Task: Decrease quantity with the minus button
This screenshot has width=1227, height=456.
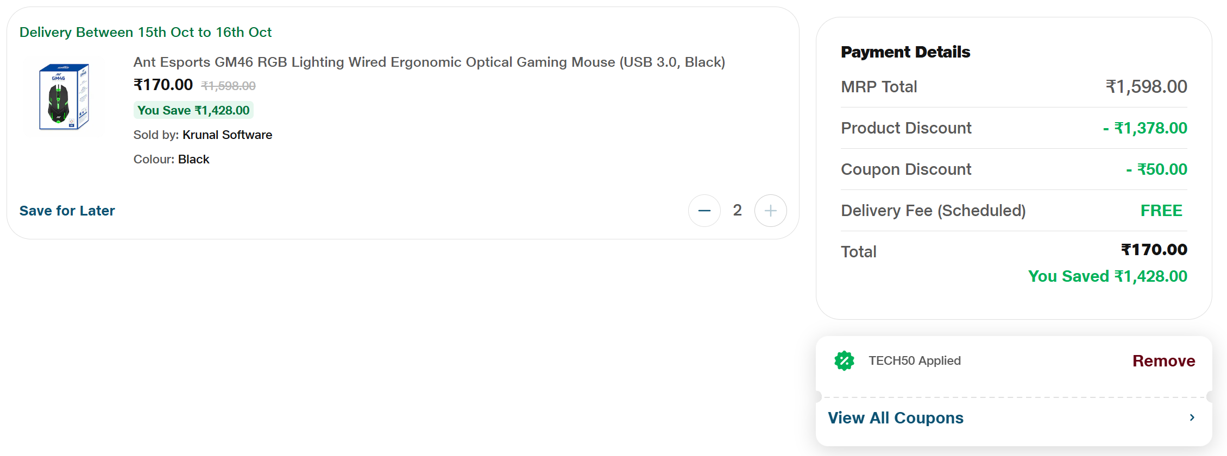Action: tap(704, 211)
